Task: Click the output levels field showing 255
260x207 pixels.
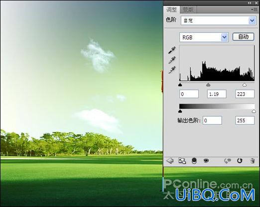Action: pyautogui.click(x=245, y=120)
